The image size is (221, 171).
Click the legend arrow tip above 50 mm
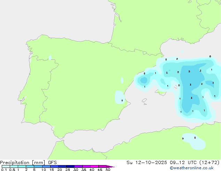tap(110, 166)
